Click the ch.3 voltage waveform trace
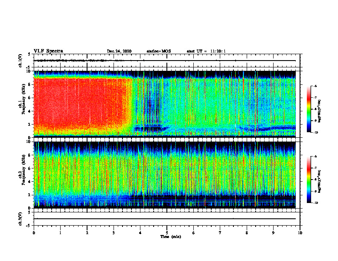Screen dimensions: 338x261 click(x=165, y=219)
